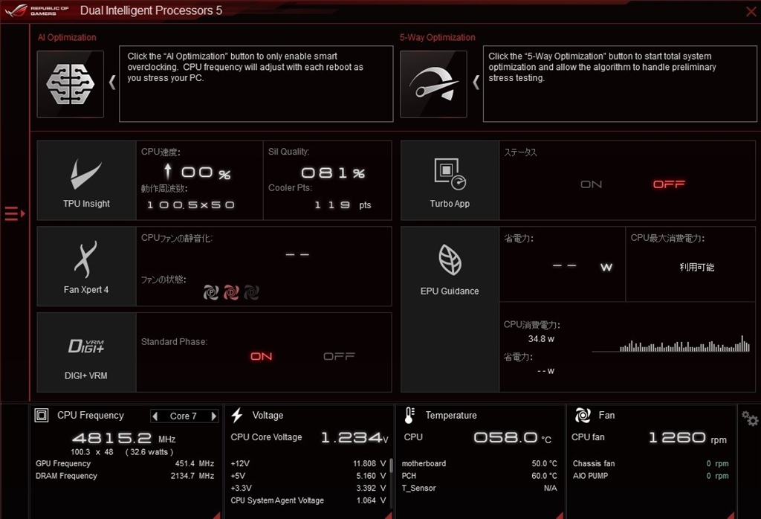Turn Turbo App status ON
This screenshot has width=761, height=519.
coord(591,184)
